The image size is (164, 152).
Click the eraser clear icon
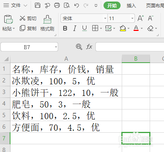coord(150,28)
